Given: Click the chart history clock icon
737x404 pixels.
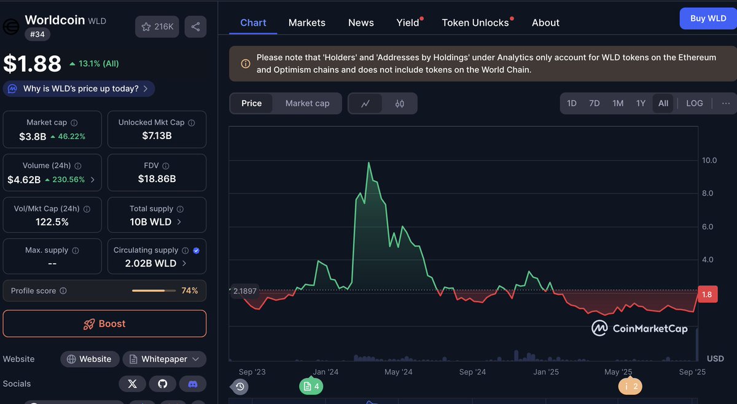Looking at the screenshot, I should tap(240, 386).
